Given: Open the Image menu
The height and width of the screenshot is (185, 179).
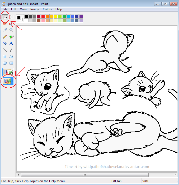Looking at the screenshot, I should (35, 9).
